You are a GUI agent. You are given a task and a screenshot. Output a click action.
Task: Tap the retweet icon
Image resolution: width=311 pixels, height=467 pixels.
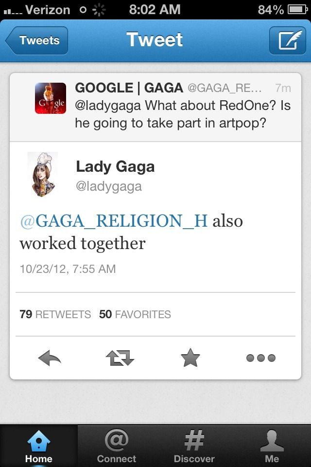(x=120, y=358)
